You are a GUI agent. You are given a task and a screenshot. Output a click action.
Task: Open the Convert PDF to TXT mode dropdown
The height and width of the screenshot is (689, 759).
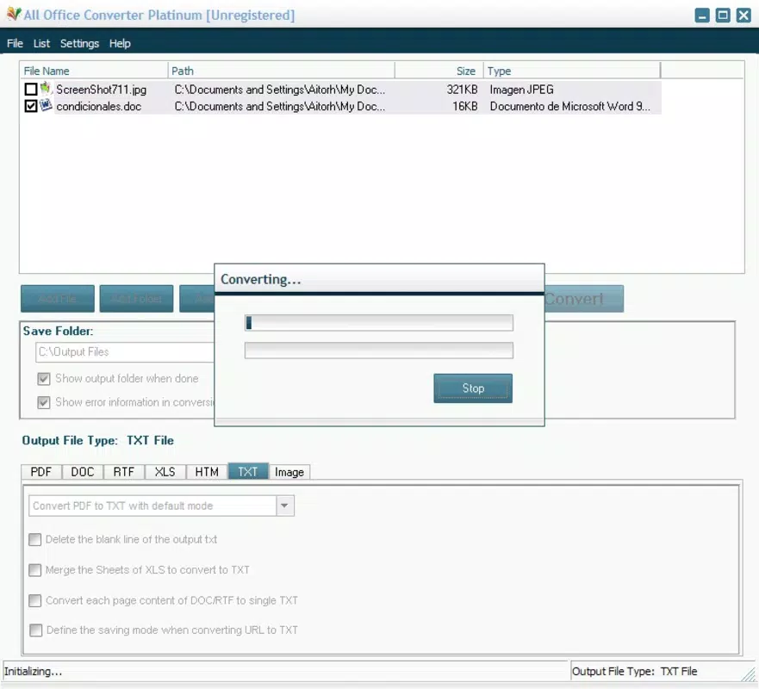click(x=284, y=506)
